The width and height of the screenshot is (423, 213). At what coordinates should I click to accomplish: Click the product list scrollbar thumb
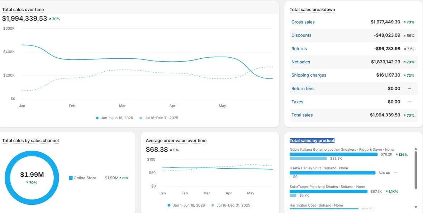coord(416,170)
